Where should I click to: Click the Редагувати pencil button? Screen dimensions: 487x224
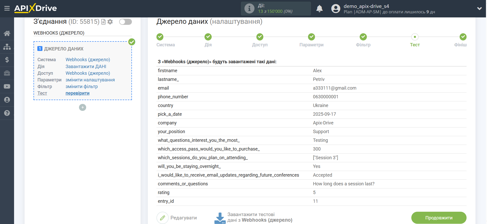point(163,218)
